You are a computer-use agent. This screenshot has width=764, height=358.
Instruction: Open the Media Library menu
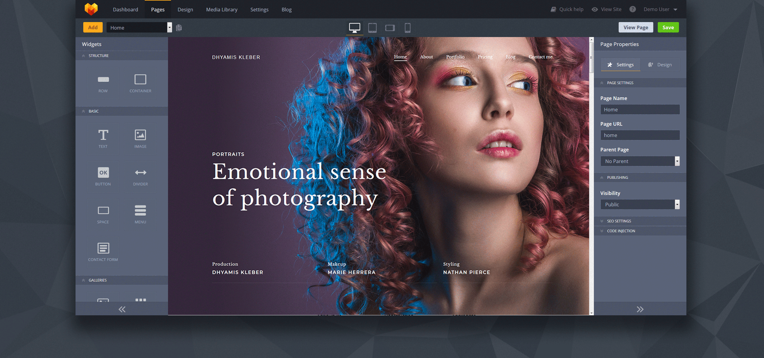222,9
